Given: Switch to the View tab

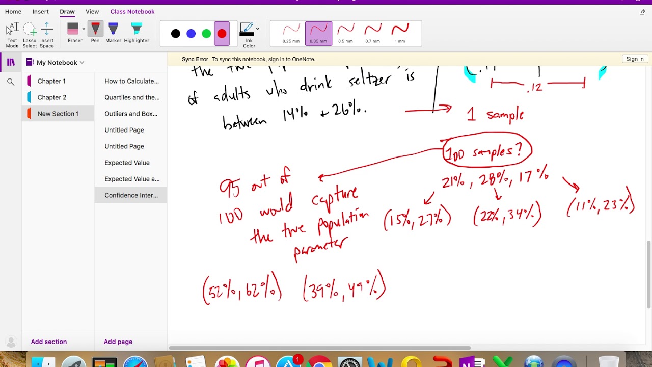Looking at the screenshot, I should click(92, 11).
